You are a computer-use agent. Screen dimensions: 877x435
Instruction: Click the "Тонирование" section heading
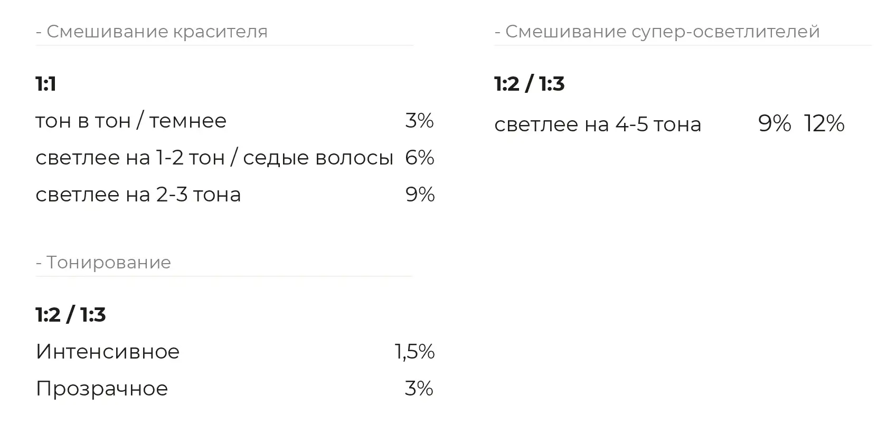[x=103, y=263]
